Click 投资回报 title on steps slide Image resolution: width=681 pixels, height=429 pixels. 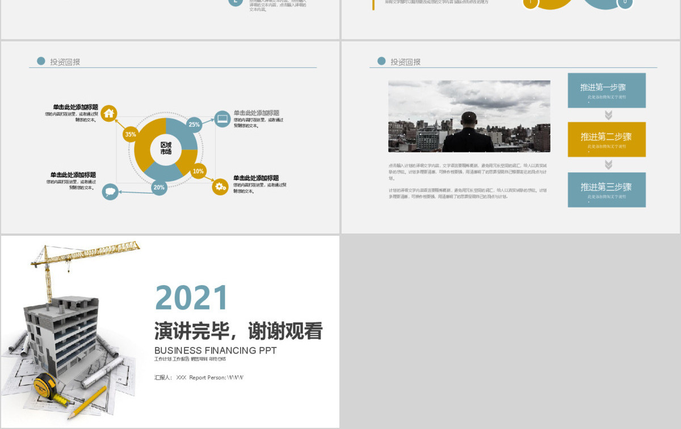coord(405,62)
